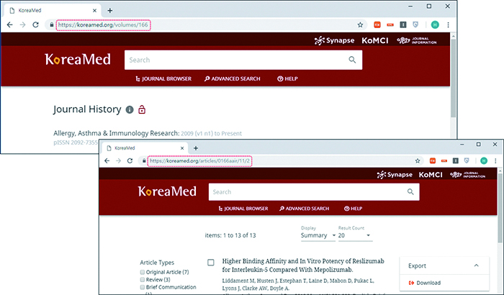This screenshot has height=295, width=504.
Task: Open the Chrome menu in the back window
Action: (x=448, y=24)
